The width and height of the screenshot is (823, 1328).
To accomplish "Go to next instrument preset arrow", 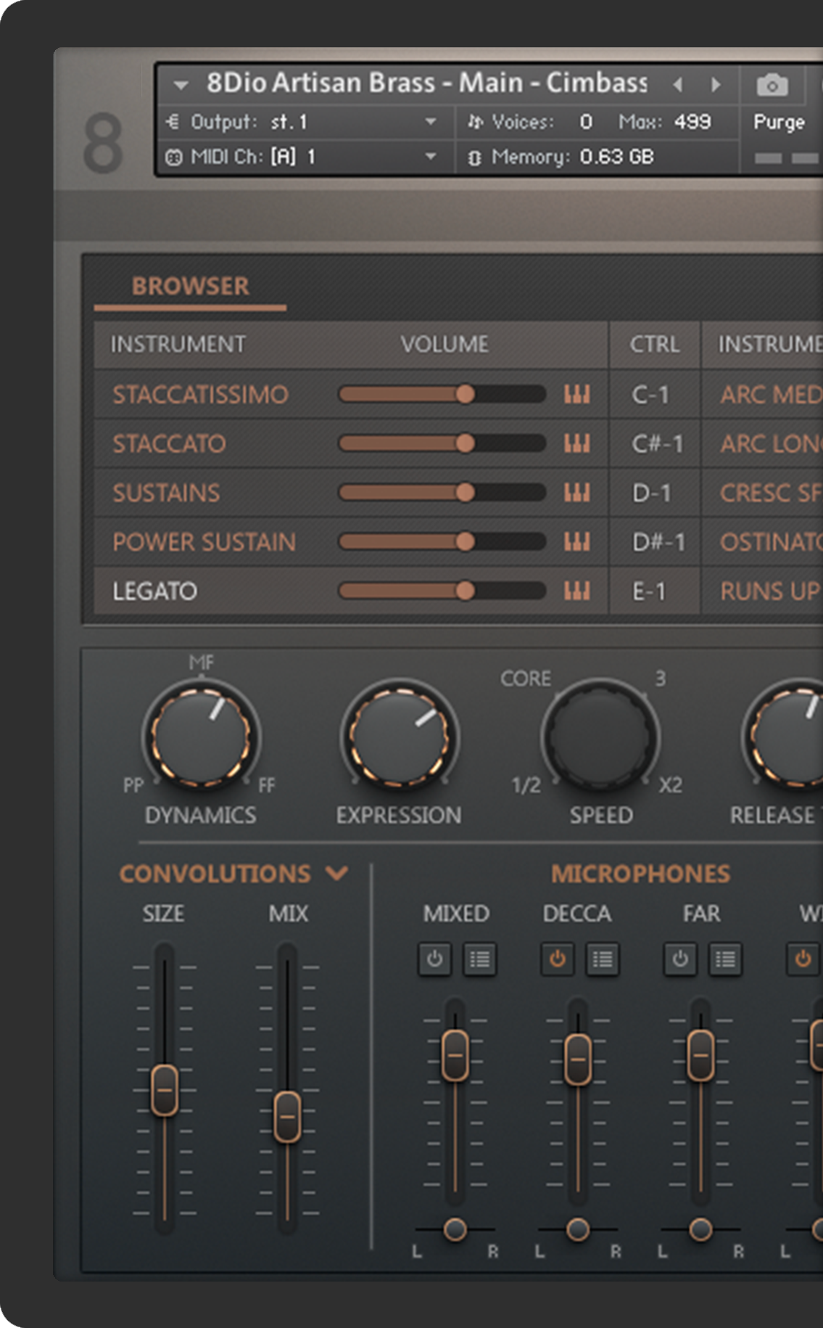I will (716, 85).
